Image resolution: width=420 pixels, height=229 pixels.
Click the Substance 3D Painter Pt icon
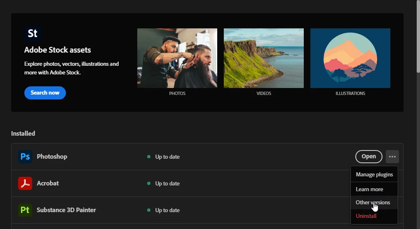(25, 210)
